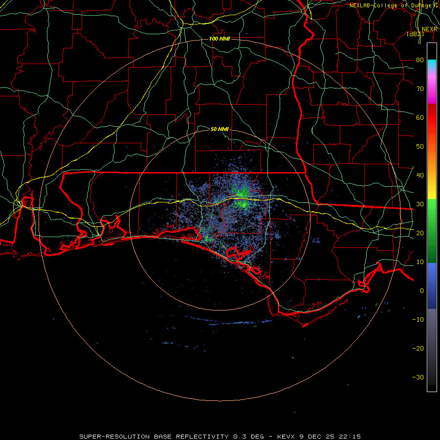Click the 20 value on the dBZ scale
Image resolution: width=440 pixels, height=440 pixels.
tap(420, 233)
